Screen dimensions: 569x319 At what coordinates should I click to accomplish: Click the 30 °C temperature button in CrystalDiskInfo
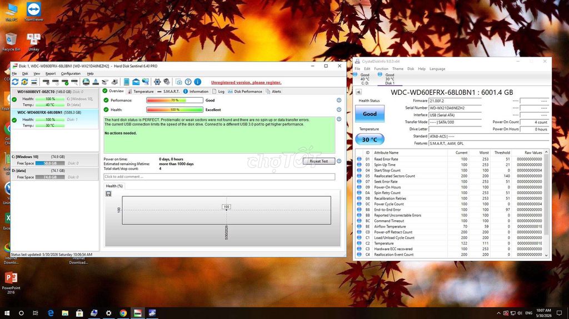click(370, 140)
